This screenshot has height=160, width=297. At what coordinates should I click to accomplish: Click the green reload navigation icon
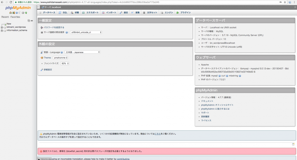26,13
